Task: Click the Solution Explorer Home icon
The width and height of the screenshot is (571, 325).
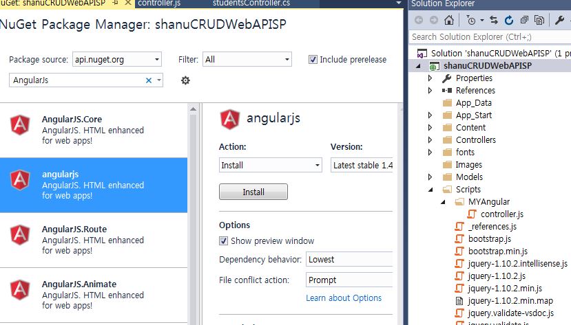Action: [449, 20]
